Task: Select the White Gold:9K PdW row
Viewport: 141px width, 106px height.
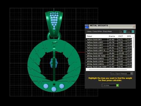Action: click(x=109, y=56)
